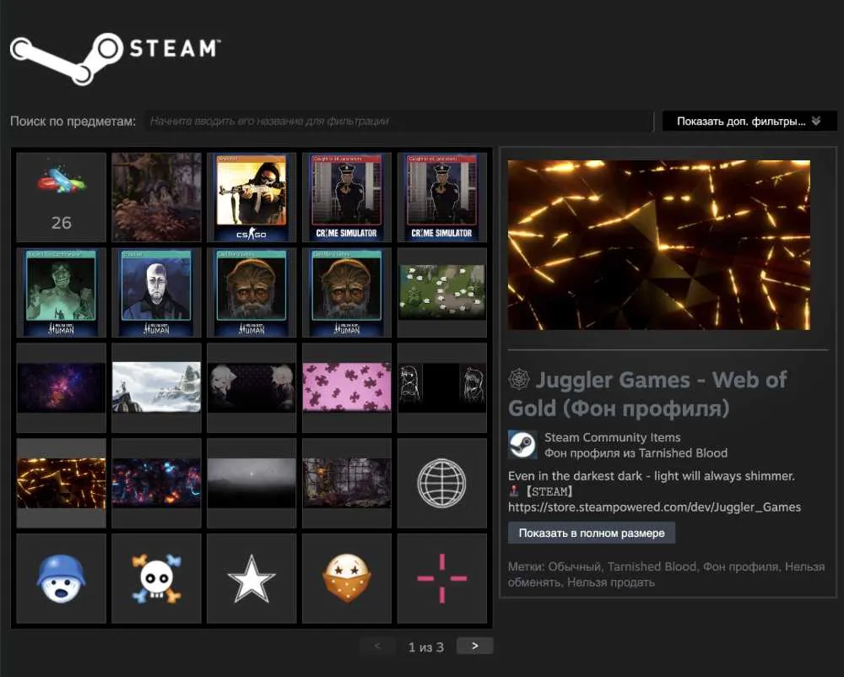Expand "Показать доп. фильтры..." dropdown

point(749,121)
